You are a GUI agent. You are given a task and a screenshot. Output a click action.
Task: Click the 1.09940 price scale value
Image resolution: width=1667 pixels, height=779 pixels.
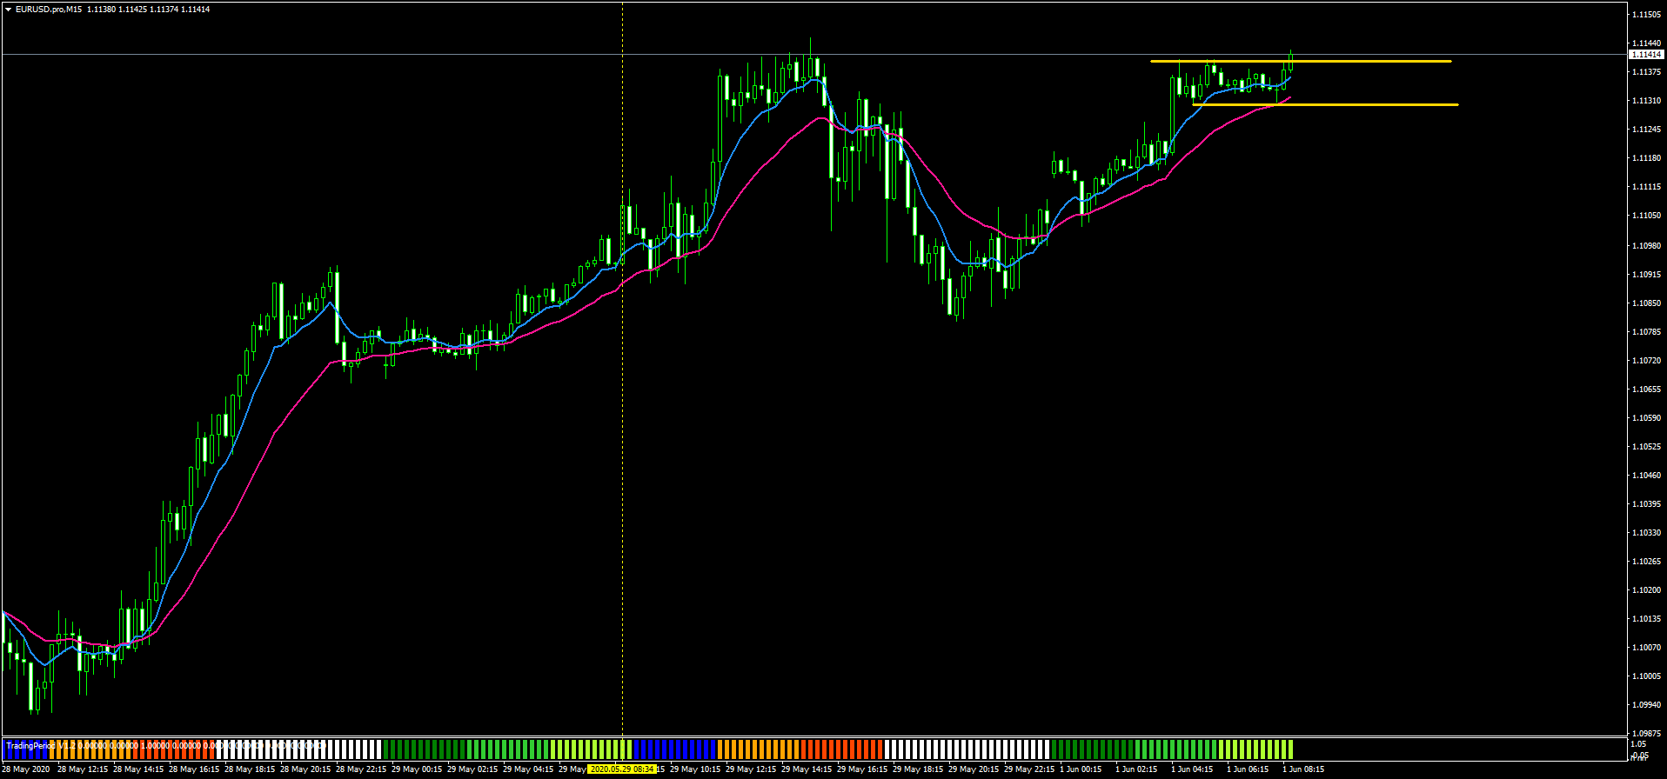1648,705
